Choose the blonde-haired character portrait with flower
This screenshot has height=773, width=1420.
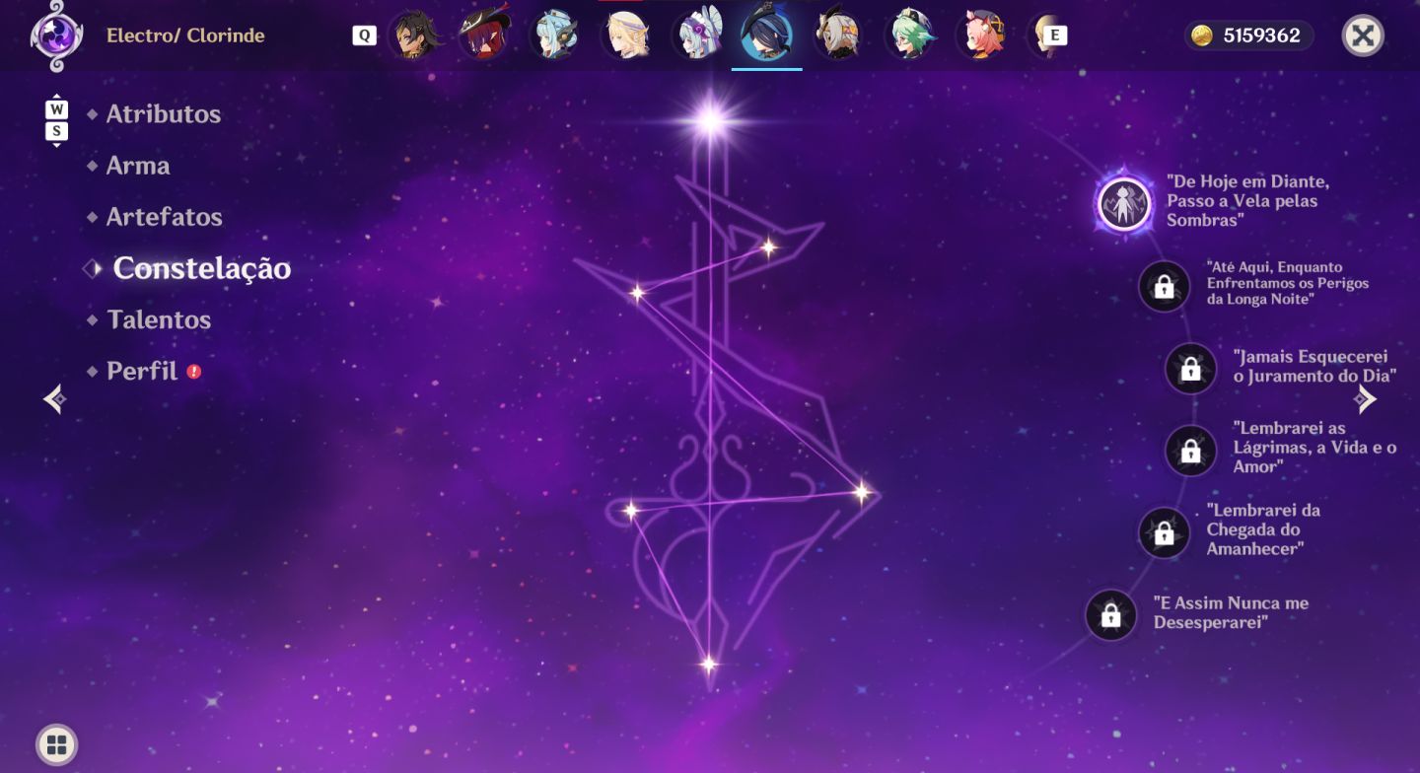pyautogui.click(x=626, y=35)
